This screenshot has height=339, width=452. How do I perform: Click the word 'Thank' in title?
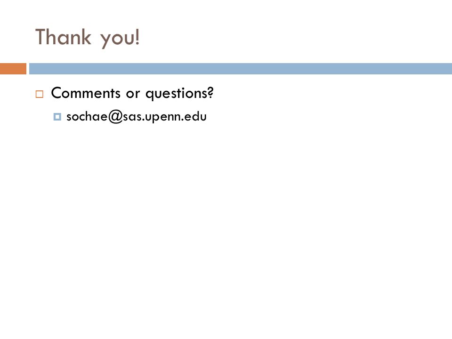click(63, 37)
